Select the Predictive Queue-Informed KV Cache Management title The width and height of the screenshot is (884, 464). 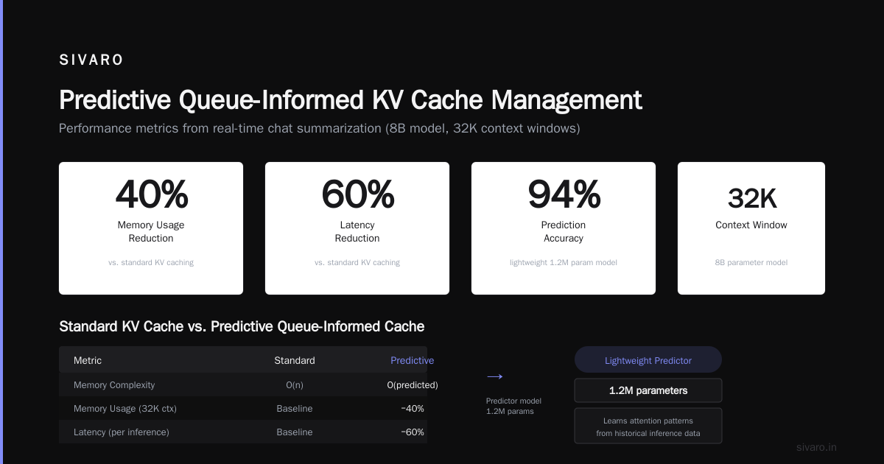[351, 100]
